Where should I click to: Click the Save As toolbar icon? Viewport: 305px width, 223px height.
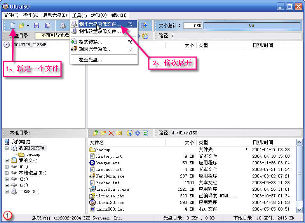tap(47, 26)
